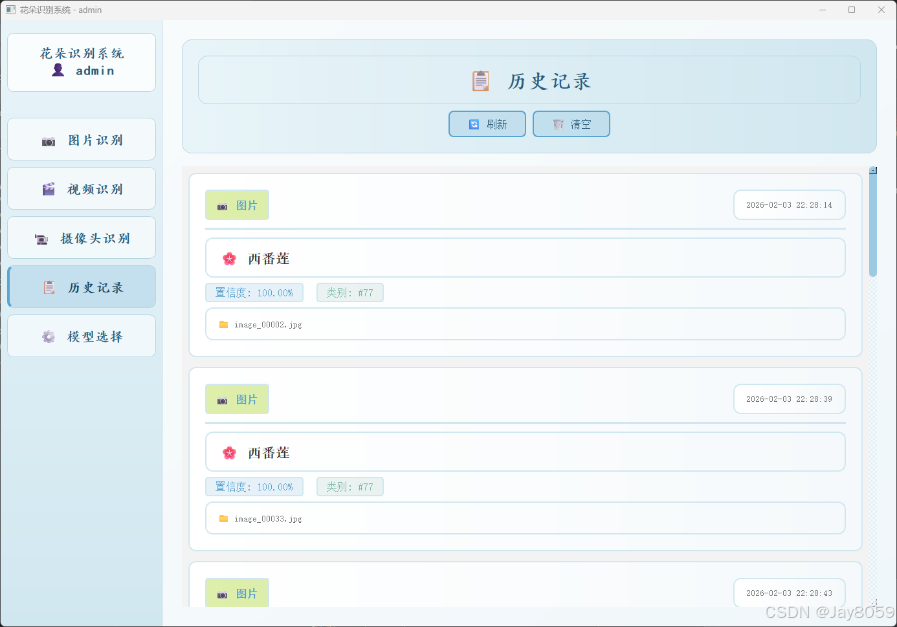Click the 刷新 button

[487, 124]
